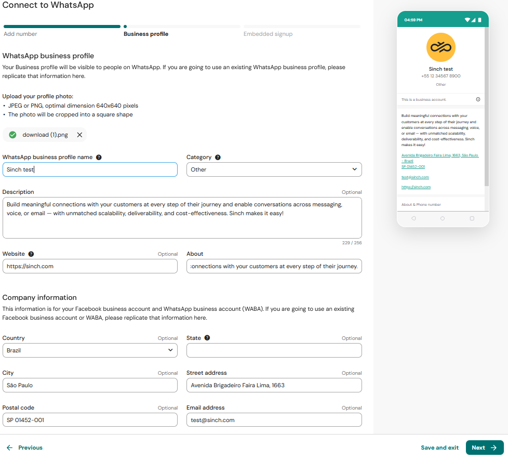
Task: Click the Next button
Action: pyautogui.click(x=484, y=448)
